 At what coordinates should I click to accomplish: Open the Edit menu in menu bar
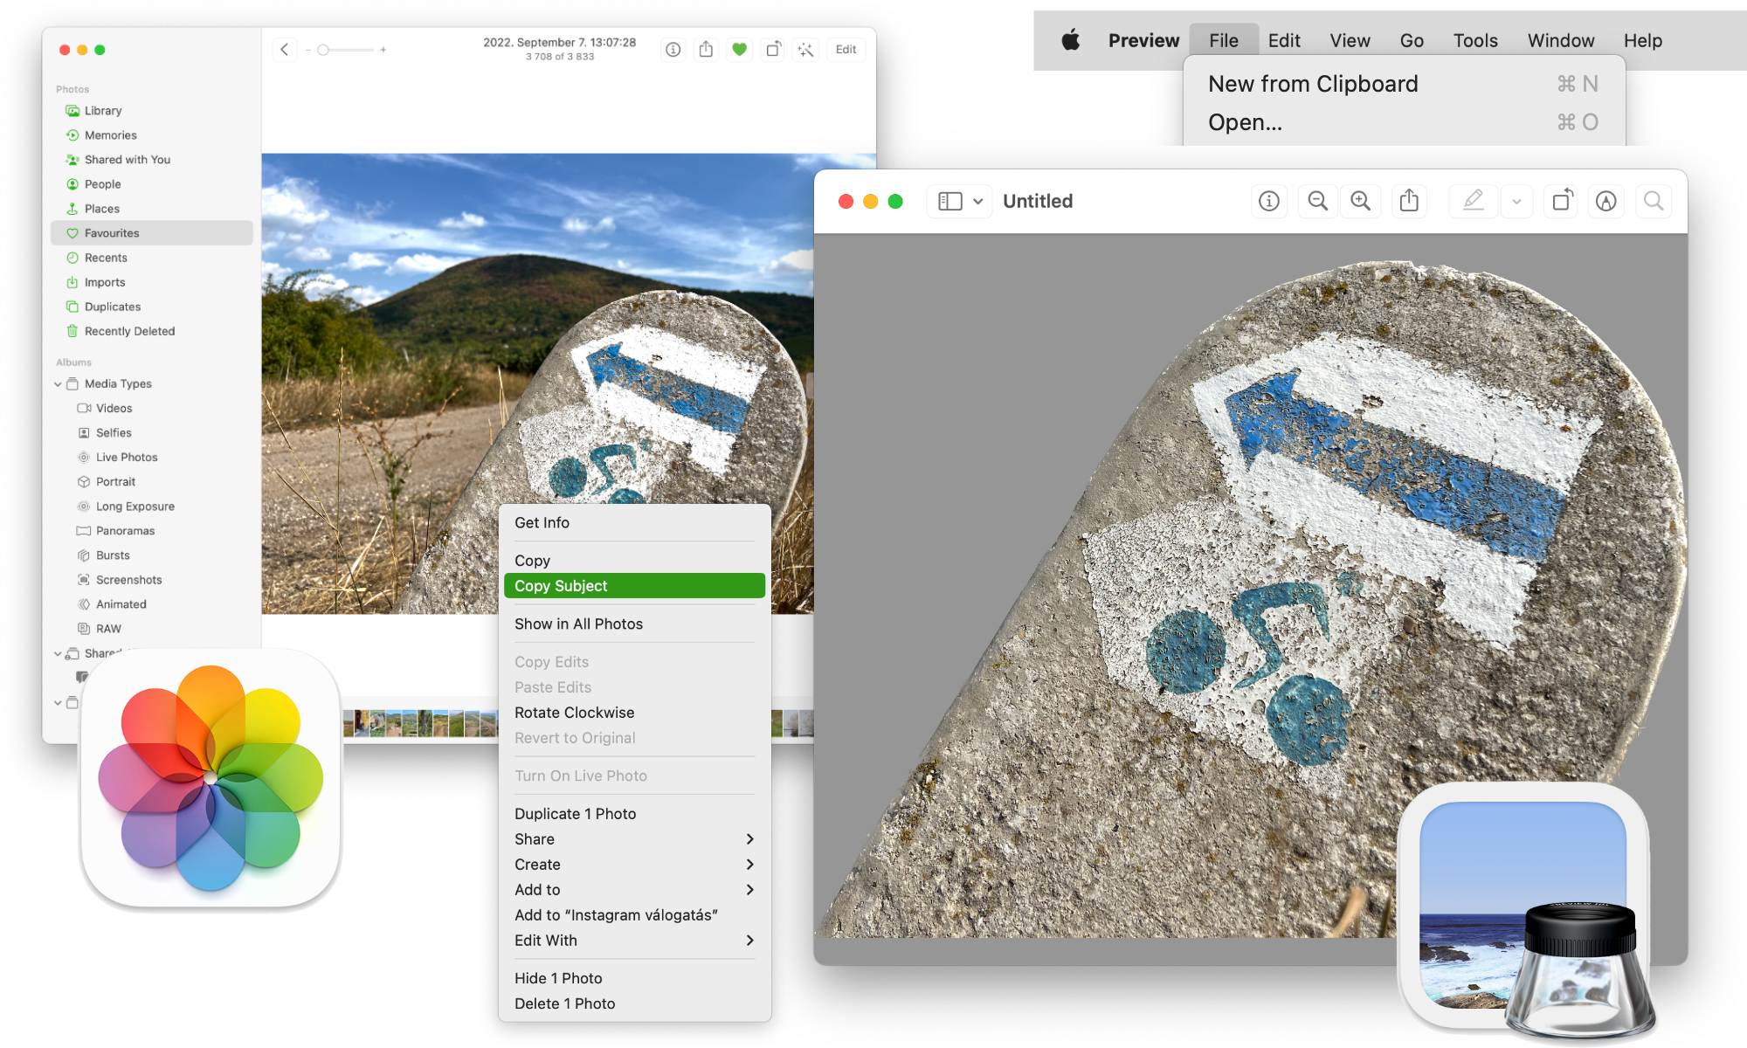pos(1284,40)
